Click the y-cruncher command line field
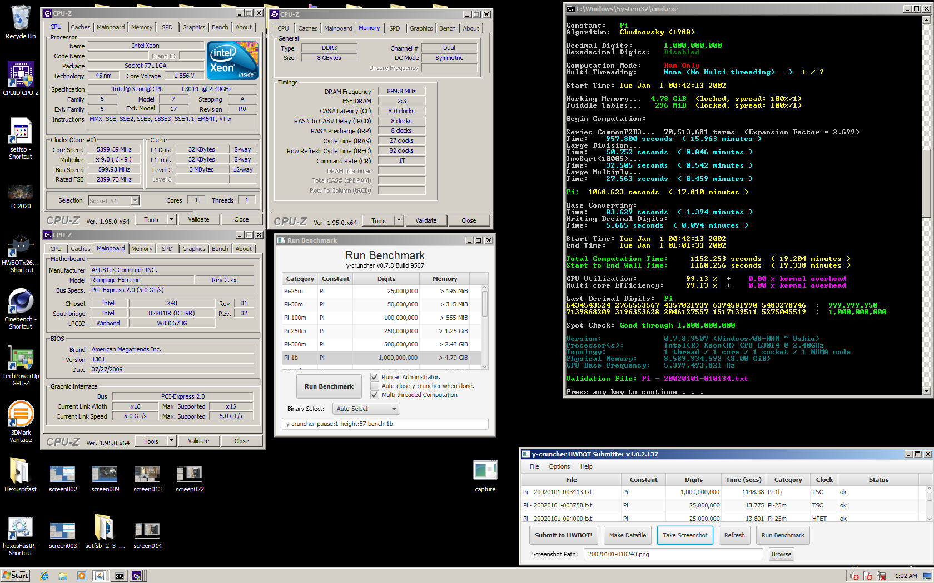This screenshot has height=583, width=934. 385,424
